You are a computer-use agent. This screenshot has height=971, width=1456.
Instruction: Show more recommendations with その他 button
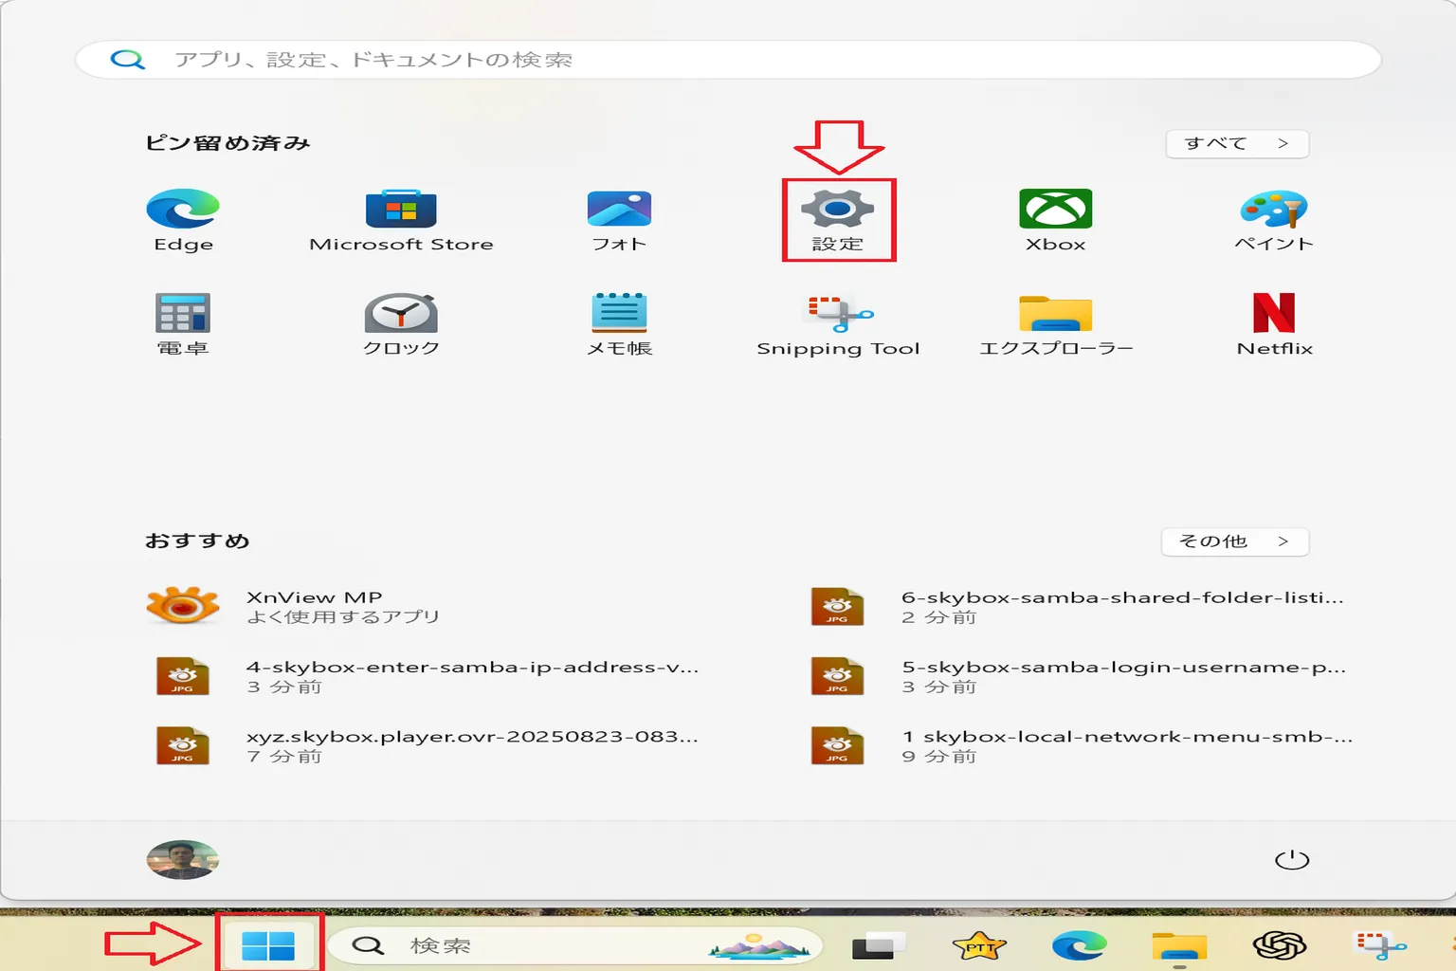1235,541
